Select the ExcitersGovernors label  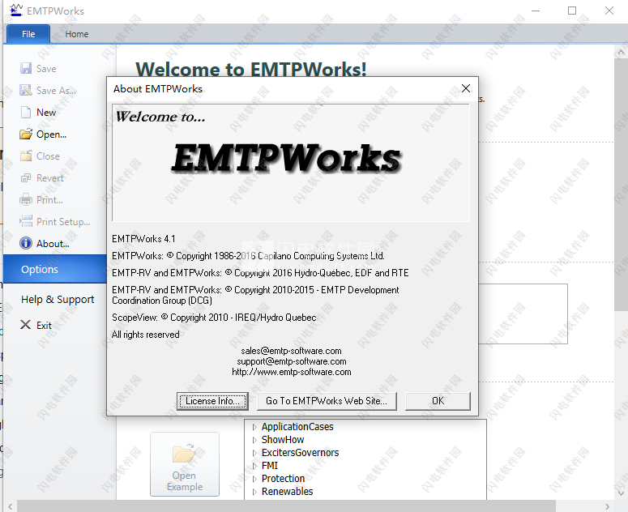(301, 453)
